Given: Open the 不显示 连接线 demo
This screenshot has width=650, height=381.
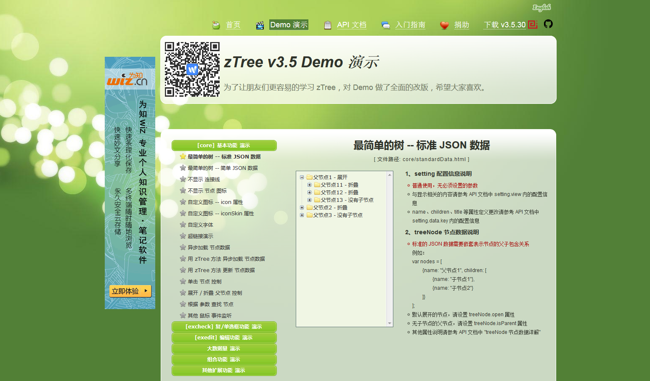Looking at the screenshot, I should pos(204,180).
